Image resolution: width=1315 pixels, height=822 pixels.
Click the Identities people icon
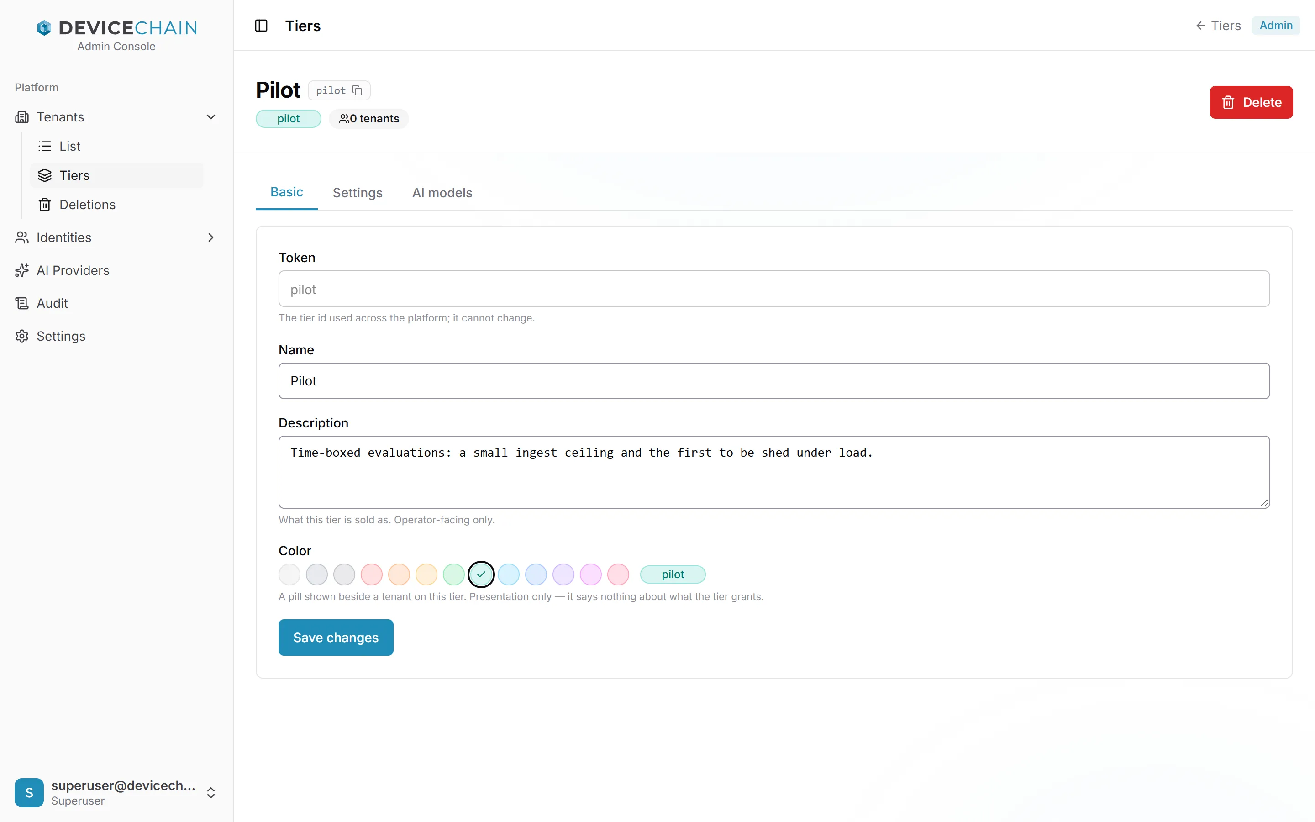coord(22,237)
